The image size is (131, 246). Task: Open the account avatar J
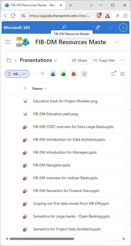tap(123, 28)
